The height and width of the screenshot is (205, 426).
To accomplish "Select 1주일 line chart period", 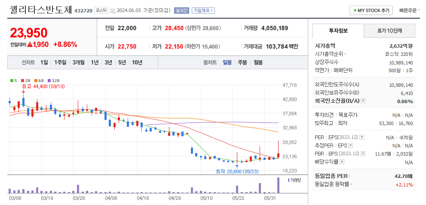I will pyautogui.click(x=60, y=62).
